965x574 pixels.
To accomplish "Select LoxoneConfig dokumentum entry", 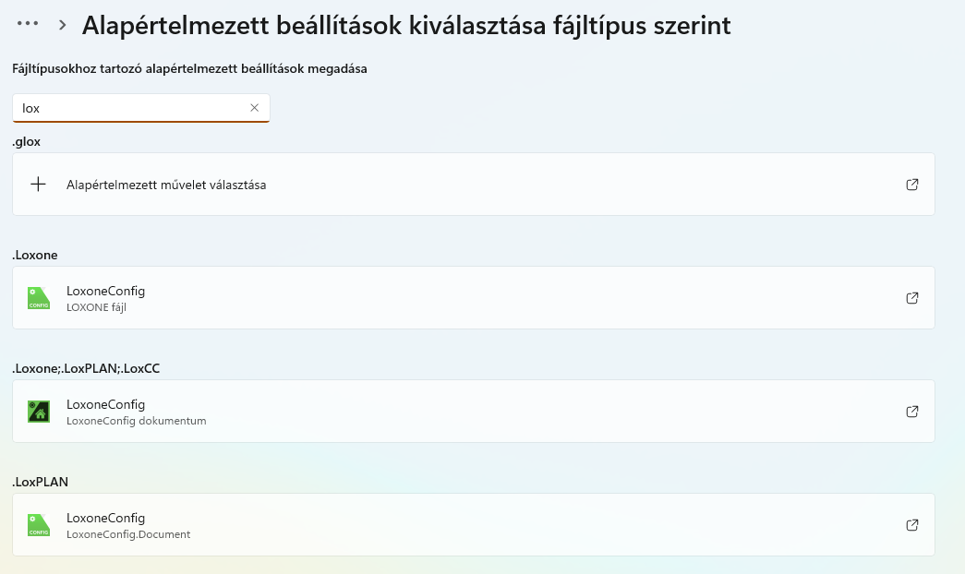I will pos(474,411).
